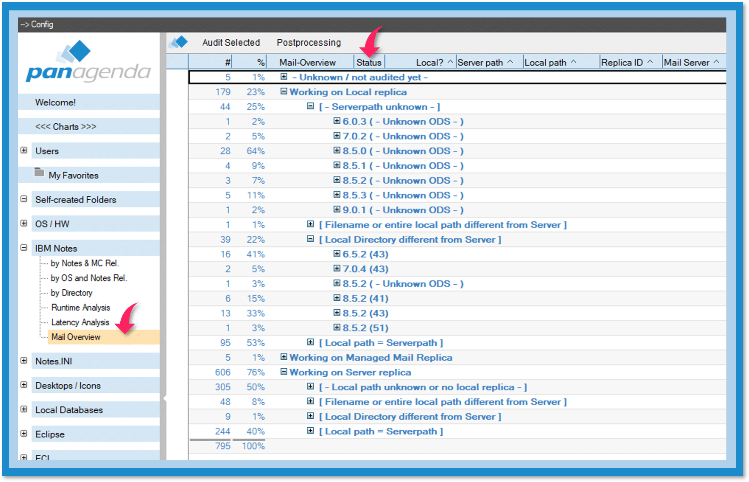Image resolution: width=749 pixels, height=482 pixels.
Task: Select Latency Analysis under IBM Notes
Action: 80,322
